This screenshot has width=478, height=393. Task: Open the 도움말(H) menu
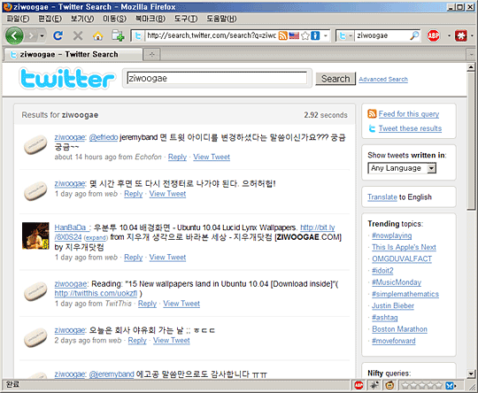coord(221,19)
